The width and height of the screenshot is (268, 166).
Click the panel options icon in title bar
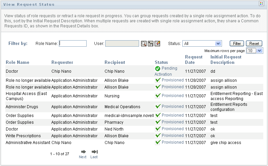261,3
